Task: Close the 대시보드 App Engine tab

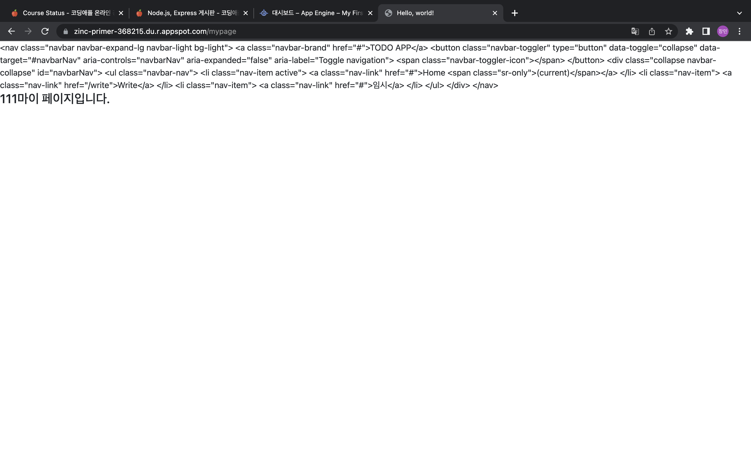Action: (x=370, y=13)
